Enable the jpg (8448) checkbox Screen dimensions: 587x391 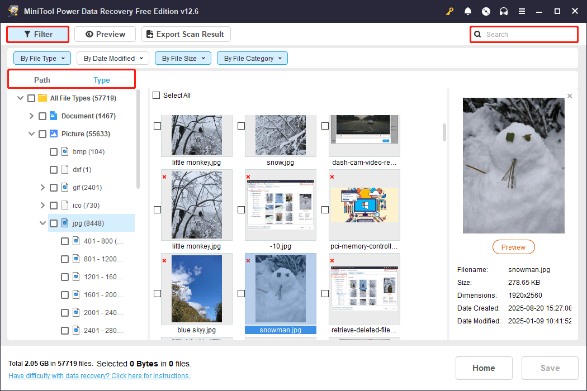53,223
